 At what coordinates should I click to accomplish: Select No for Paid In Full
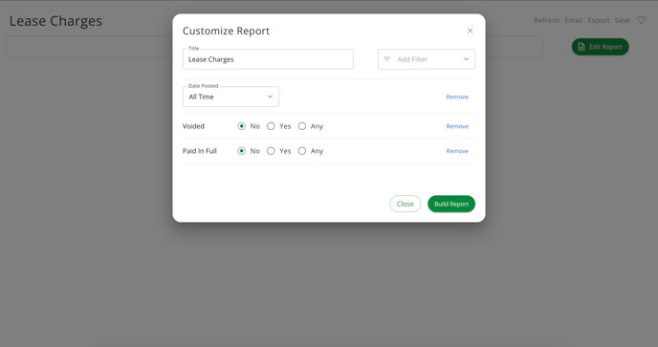241,151
